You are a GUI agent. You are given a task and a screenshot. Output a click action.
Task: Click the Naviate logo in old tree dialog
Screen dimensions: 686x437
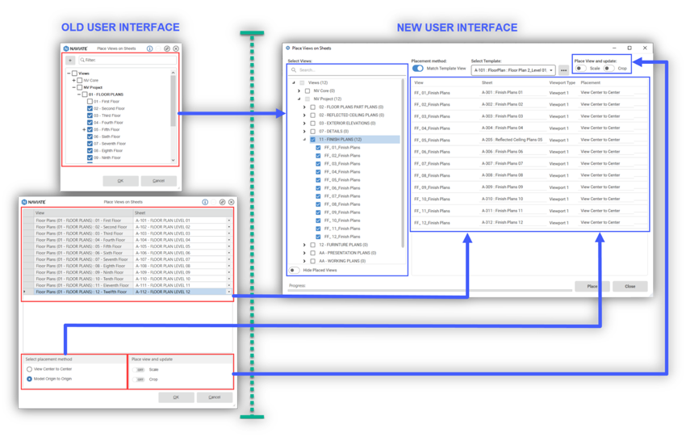tap(75, 48)
